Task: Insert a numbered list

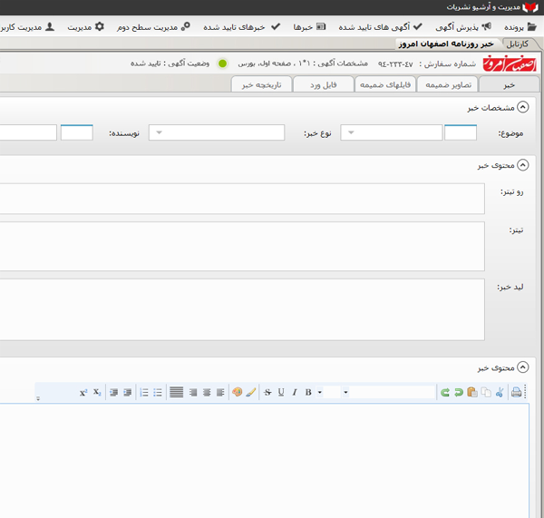Action: 143,392
